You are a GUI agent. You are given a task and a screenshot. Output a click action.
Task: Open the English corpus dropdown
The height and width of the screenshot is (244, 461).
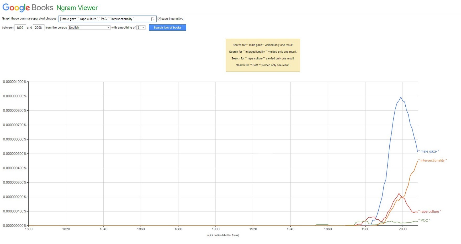pos(89,27)
